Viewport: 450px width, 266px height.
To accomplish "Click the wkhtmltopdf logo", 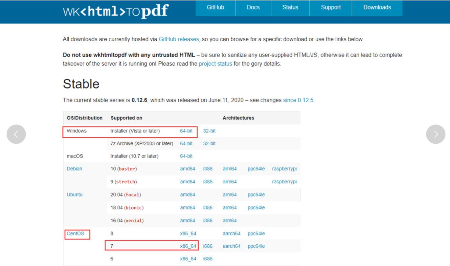I will click(x=116, y=11).
